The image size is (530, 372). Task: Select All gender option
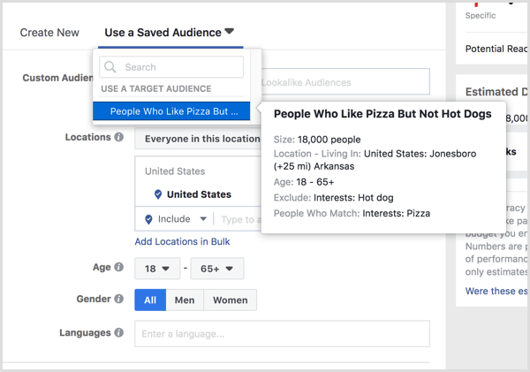point(150,300)
